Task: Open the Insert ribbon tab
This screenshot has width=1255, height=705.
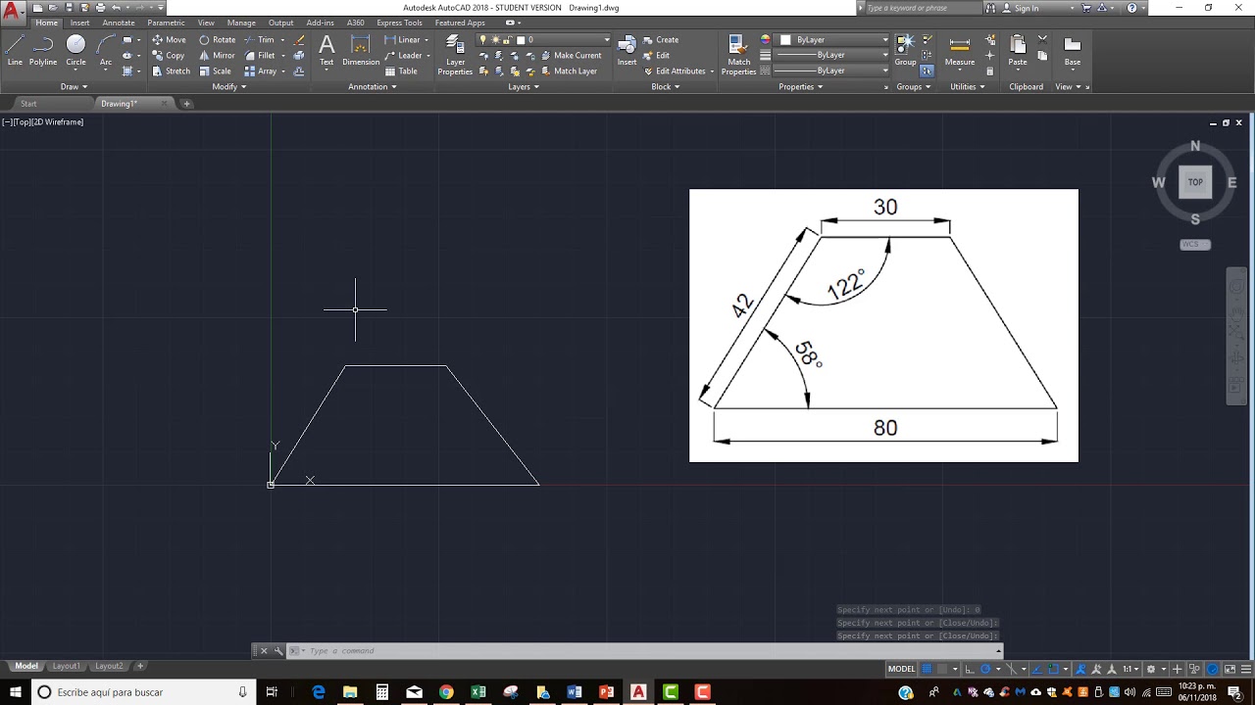Action: click(80, 23)
